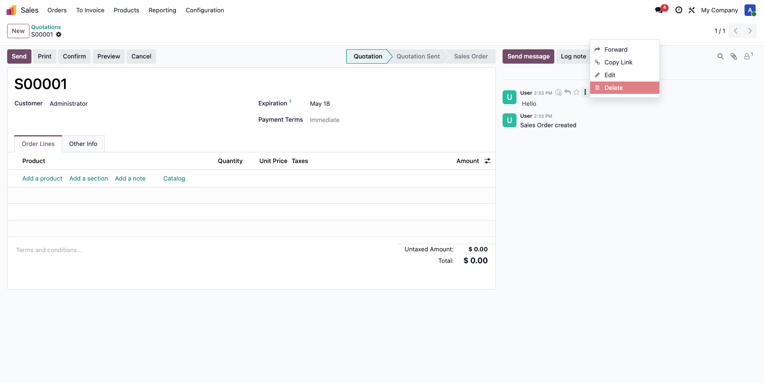Viewport: 764px width, 383px height.
Task: Choose Edit from message menu
Action: point(624,75)
